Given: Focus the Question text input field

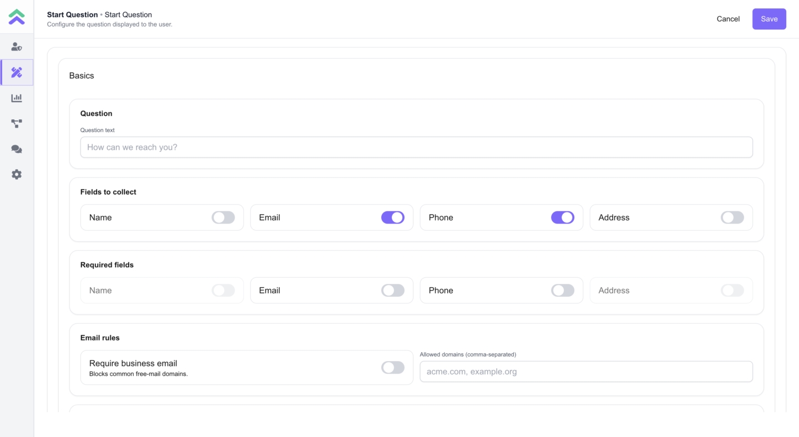Looking at the screenshot, I should 416,148.
